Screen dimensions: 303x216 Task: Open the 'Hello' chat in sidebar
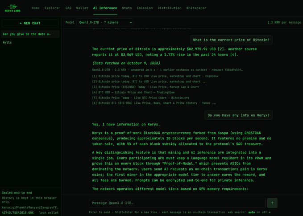[30, 42]
